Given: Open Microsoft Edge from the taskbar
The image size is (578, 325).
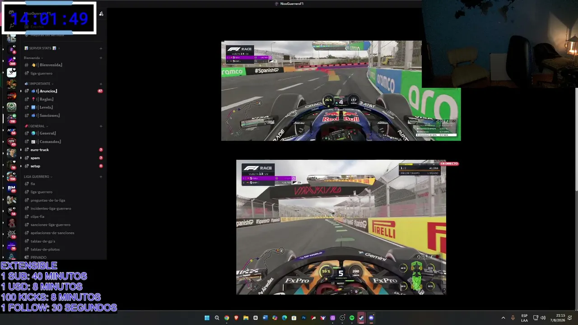Looking at the screenshot, I should pos(284,318).
